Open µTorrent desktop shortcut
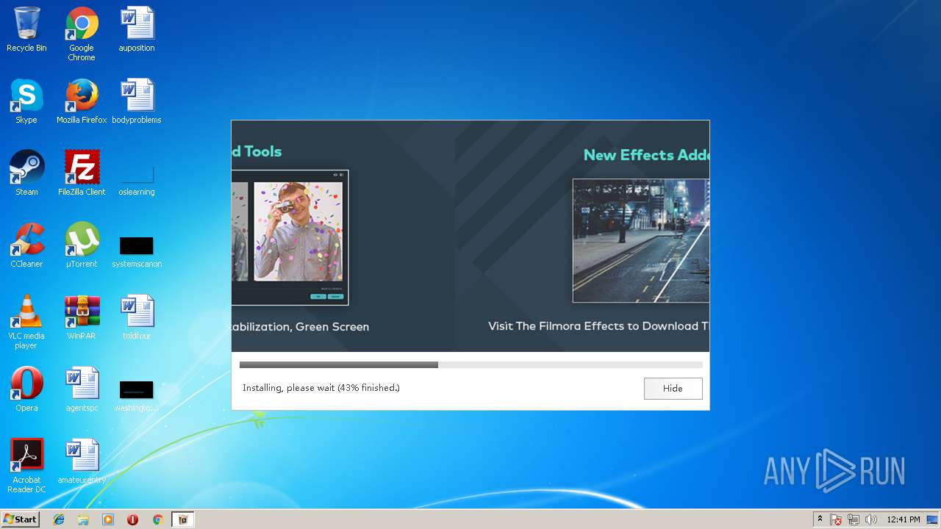 [x=82, y=245]
